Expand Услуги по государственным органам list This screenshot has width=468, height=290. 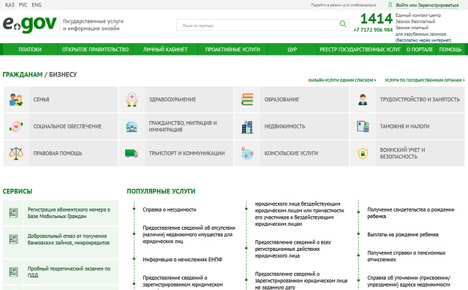tap(425, 80)
